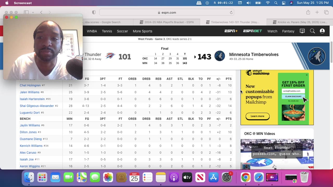
Task: Open the ESPN search magnifier icon
Action: coord(312,31)
